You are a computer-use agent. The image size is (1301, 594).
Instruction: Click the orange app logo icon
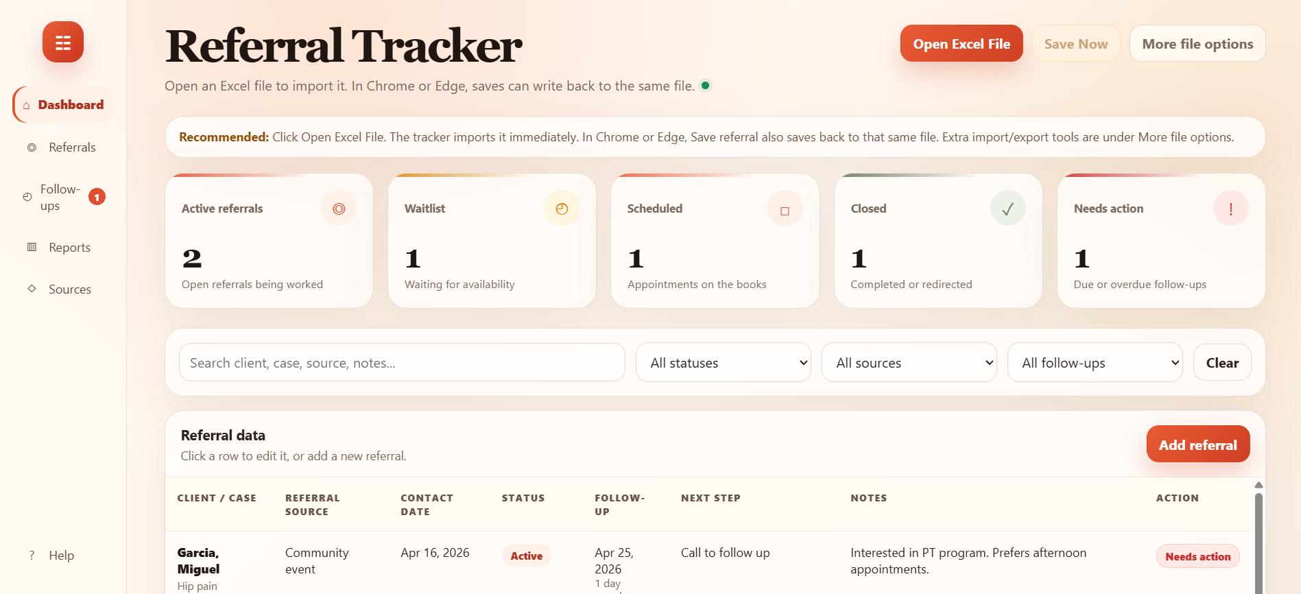(x=63, y=43)
